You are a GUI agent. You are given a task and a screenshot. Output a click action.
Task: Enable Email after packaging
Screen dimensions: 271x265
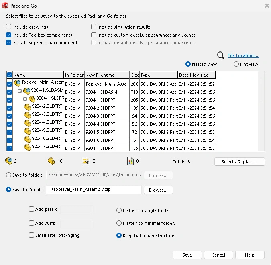(31, 235)
